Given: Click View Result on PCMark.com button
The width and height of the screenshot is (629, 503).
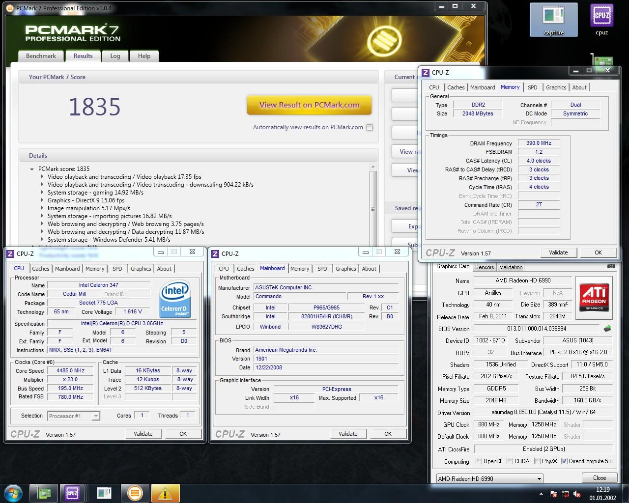Looking at the screenshot, I should tap(309, 105).
